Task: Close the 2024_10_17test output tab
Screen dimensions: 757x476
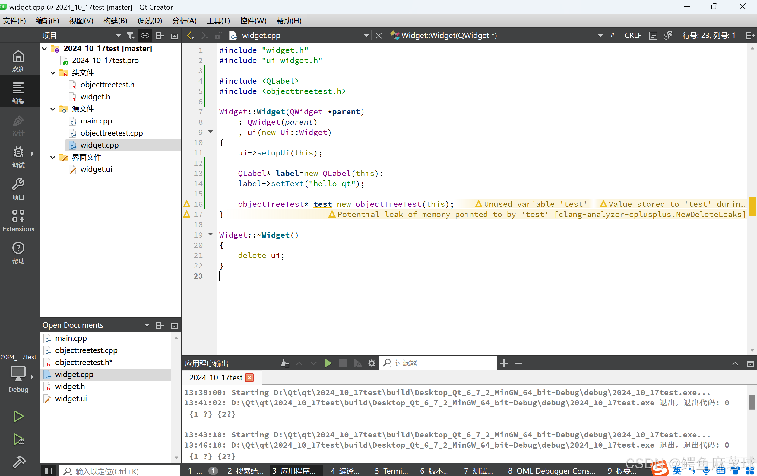Action: click(250, 378)
